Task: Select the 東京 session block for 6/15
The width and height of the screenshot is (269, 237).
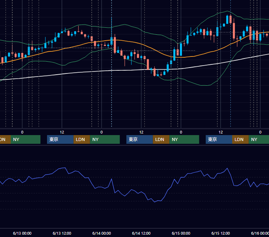Action: point(219,139)
